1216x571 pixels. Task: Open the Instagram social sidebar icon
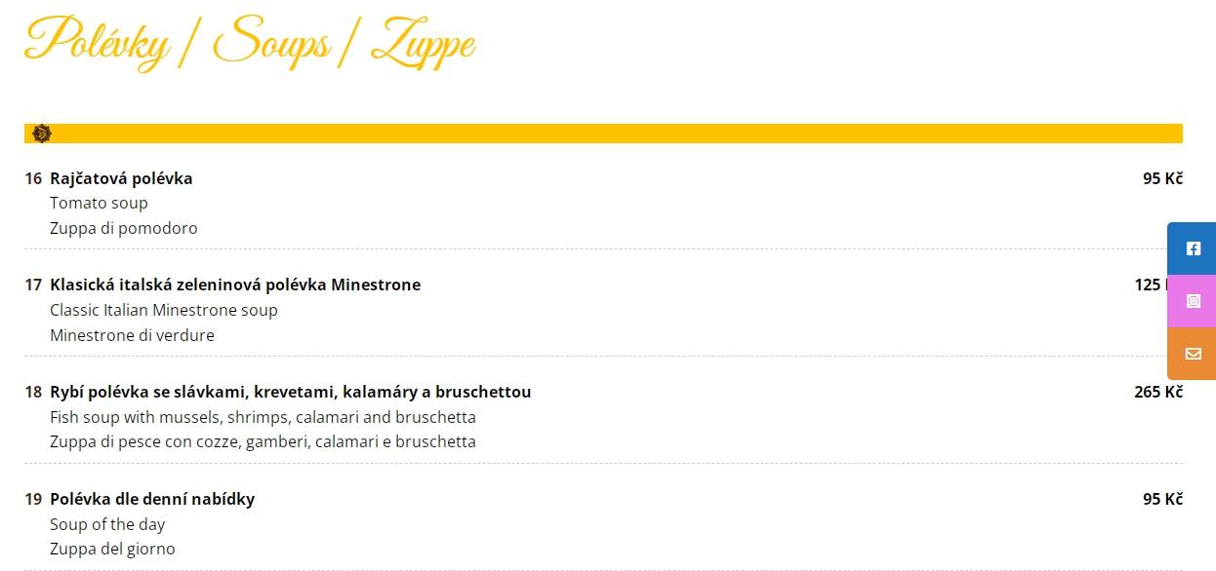1193,301
